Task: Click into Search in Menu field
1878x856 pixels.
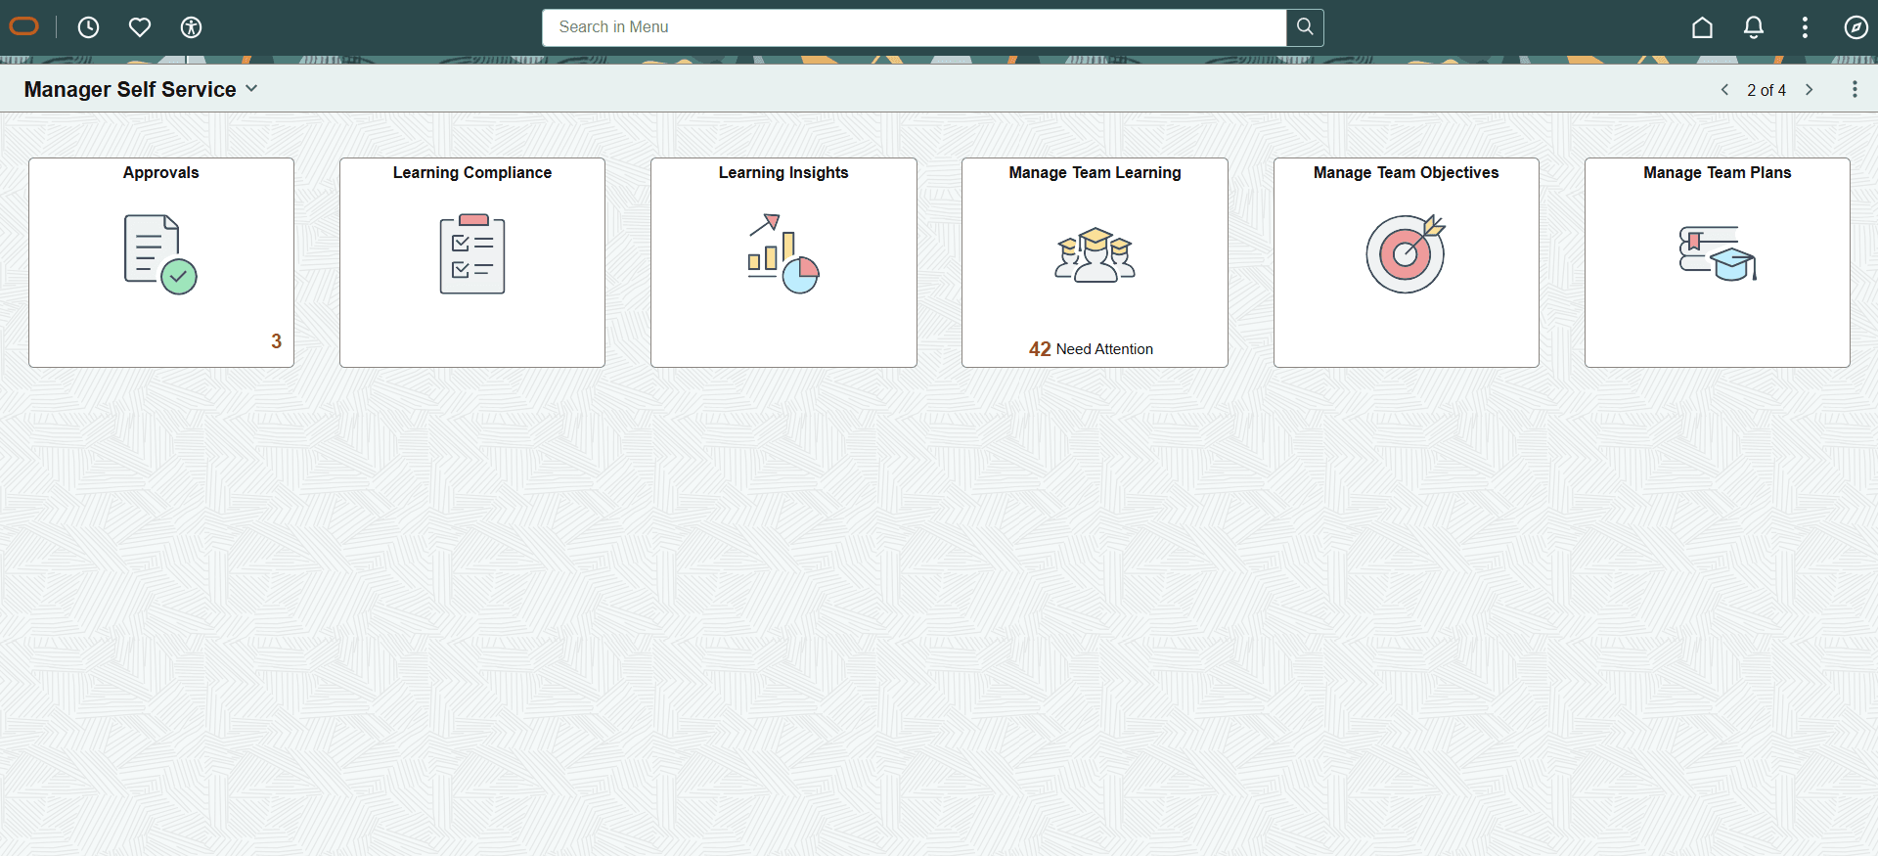Action: pyautogui.click(x=915, y=27)
